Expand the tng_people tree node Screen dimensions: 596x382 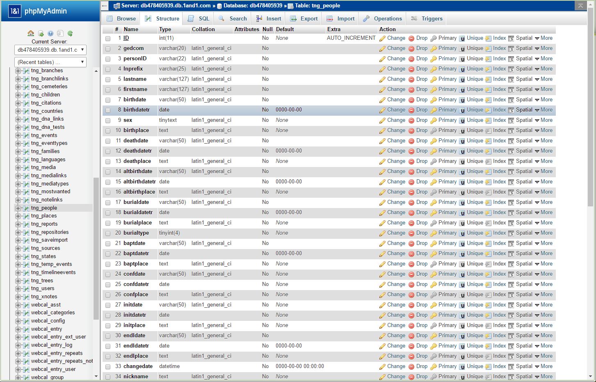pyautogui.click(x=18, y=208)
